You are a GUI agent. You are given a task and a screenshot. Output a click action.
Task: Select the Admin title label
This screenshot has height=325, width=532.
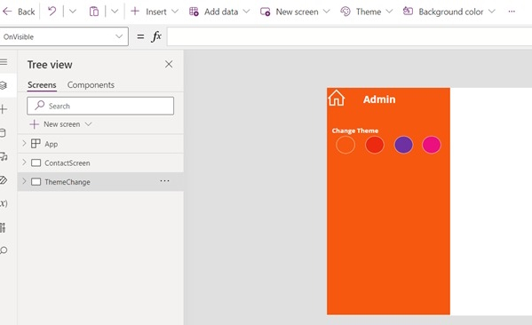coord(379,99)
